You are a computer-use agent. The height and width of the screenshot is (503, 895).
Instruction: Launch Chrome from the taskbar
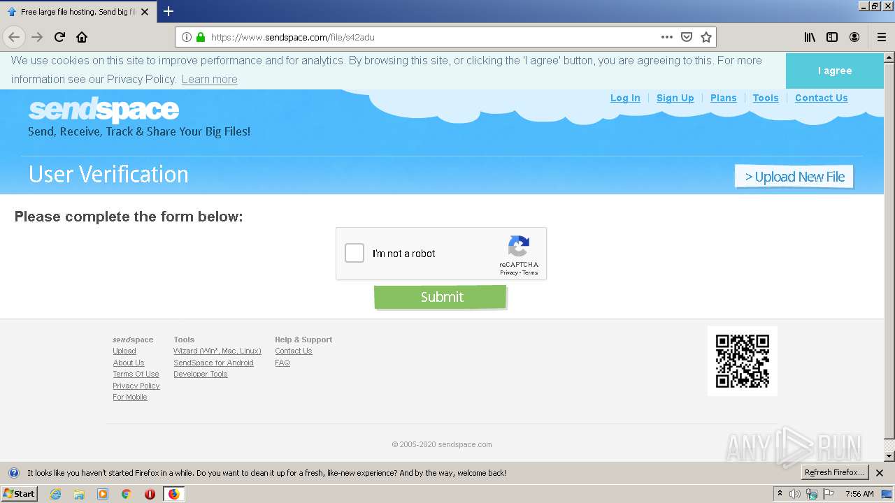pyautogui.click(x=126, y=494)
